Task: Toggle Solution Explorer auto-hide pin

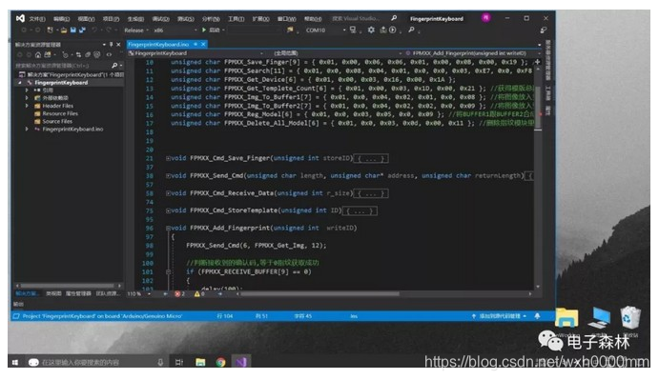Action: [x=112, y=44]
